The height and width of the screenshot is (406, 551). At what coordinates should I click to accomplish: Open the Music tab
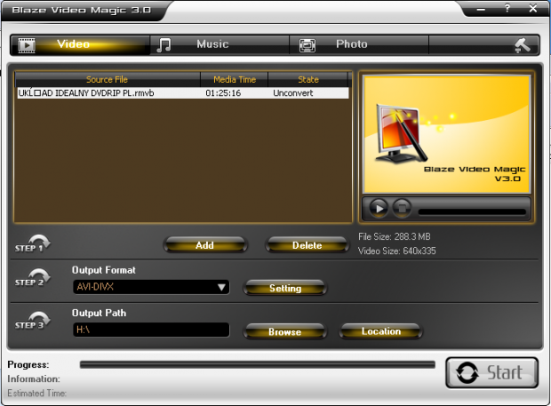(220, 44)
